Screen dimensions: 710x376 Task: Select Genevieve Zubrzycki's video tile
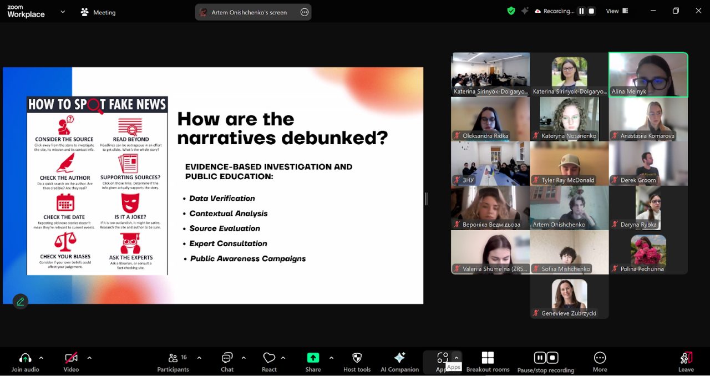[x=569, y=297]
